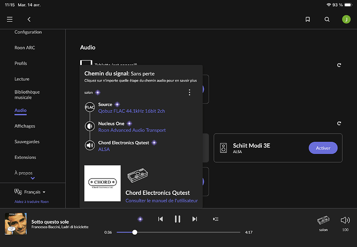The image size is (357, 247).
Task: Open album art of Sotto questo sole
Action: point(16,224)
